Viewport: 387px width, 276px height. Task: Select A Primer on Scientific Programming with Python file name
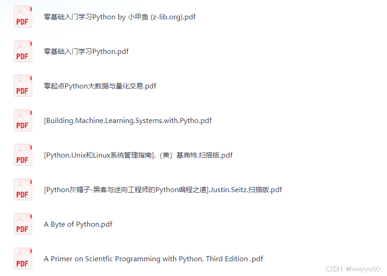click(x=153, y=259)
